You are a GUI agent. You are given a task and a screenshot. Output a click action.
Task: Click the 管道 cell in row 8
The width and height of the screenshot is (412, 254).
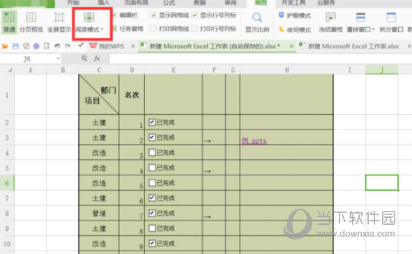(99, 214)
